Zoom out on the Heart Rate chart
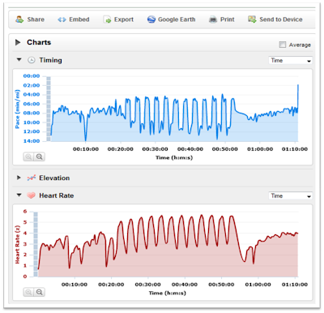Viewport: 324px width, 313px height. tap(40, 292)
